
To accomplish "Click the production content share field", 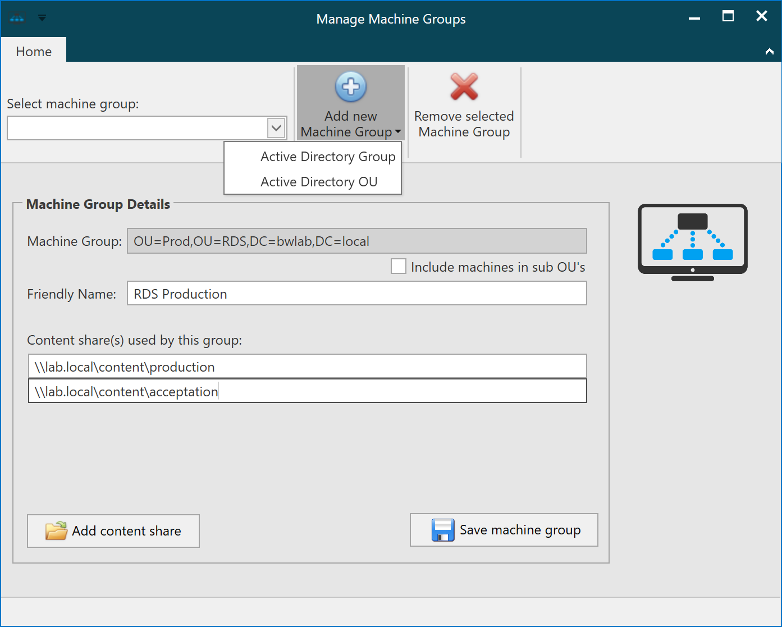I will [307, 367].
